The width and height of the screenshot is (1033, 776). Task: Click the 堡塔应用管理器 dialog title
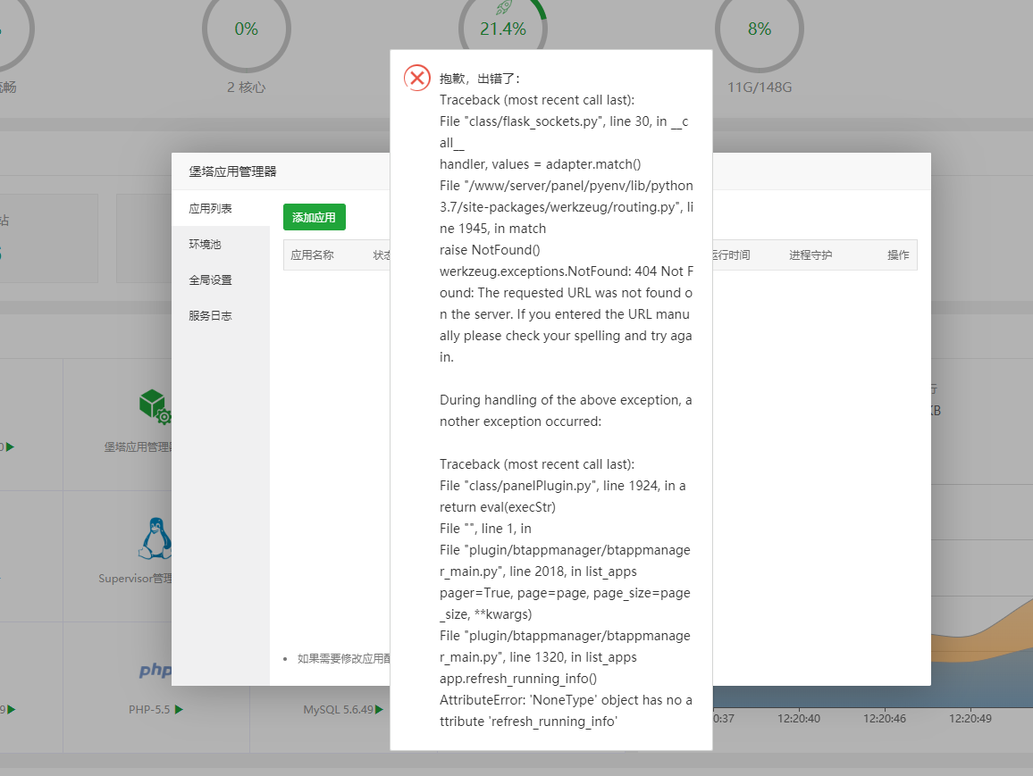[232, 171]
